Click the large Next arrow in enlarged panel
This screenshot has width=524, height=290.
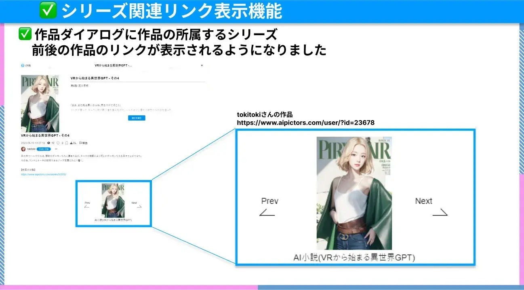coord(440,212)
